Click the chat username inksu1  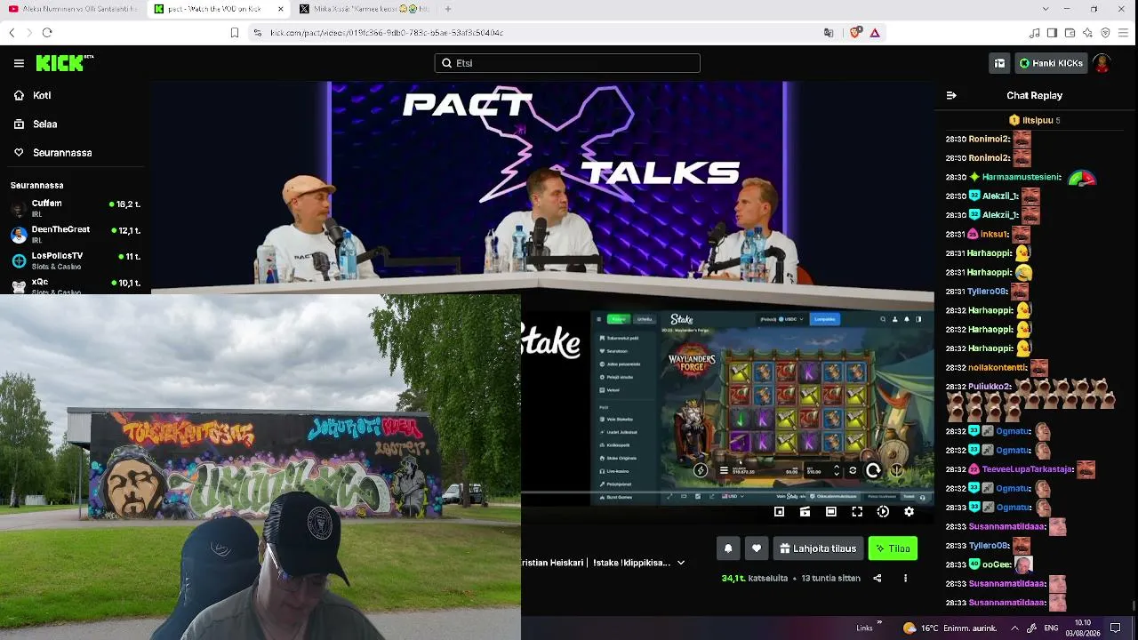click(x=994, y=235)
